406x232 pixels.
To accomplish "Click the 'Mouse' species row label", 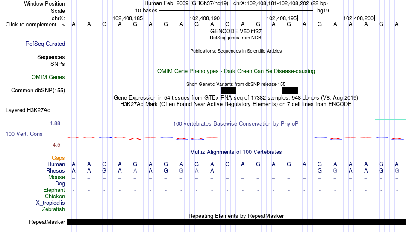I will coord(56,177).
